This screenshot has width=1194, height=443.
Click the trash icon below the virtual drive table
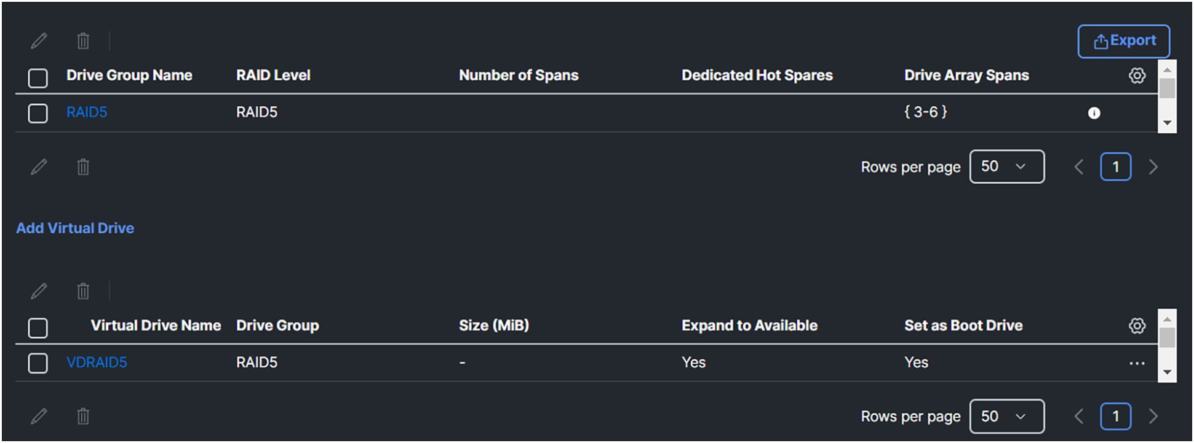82,417
